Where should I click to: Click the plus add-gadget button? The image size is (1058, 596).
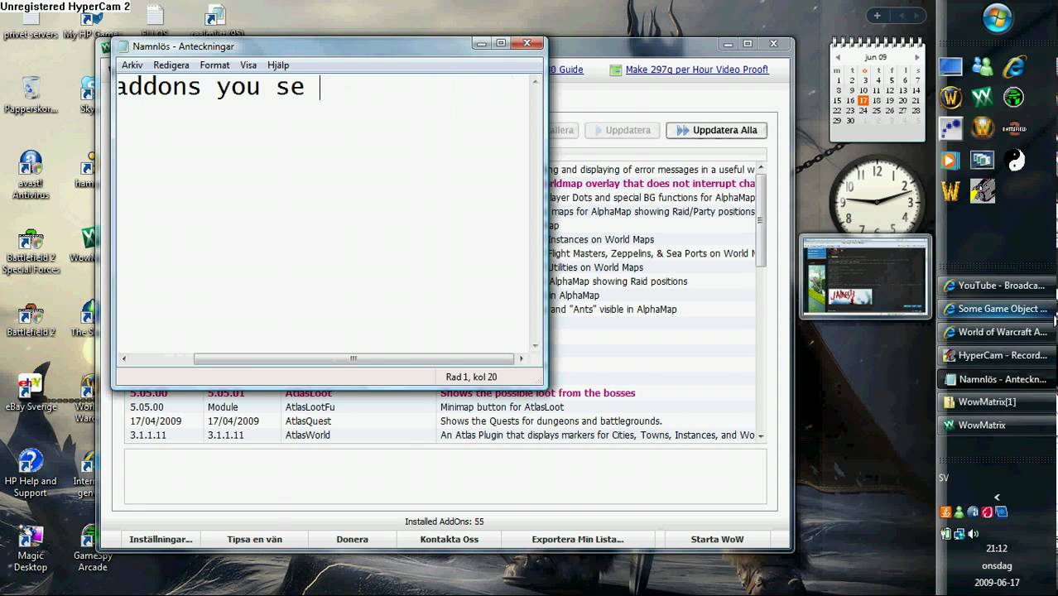(x=878, y=16)
